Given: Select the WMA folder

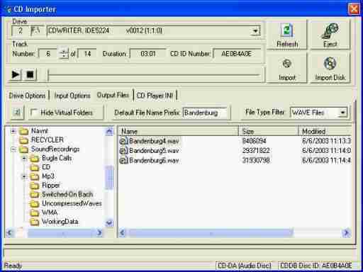Looking at the screenshot, I should [x=50, y=212].
